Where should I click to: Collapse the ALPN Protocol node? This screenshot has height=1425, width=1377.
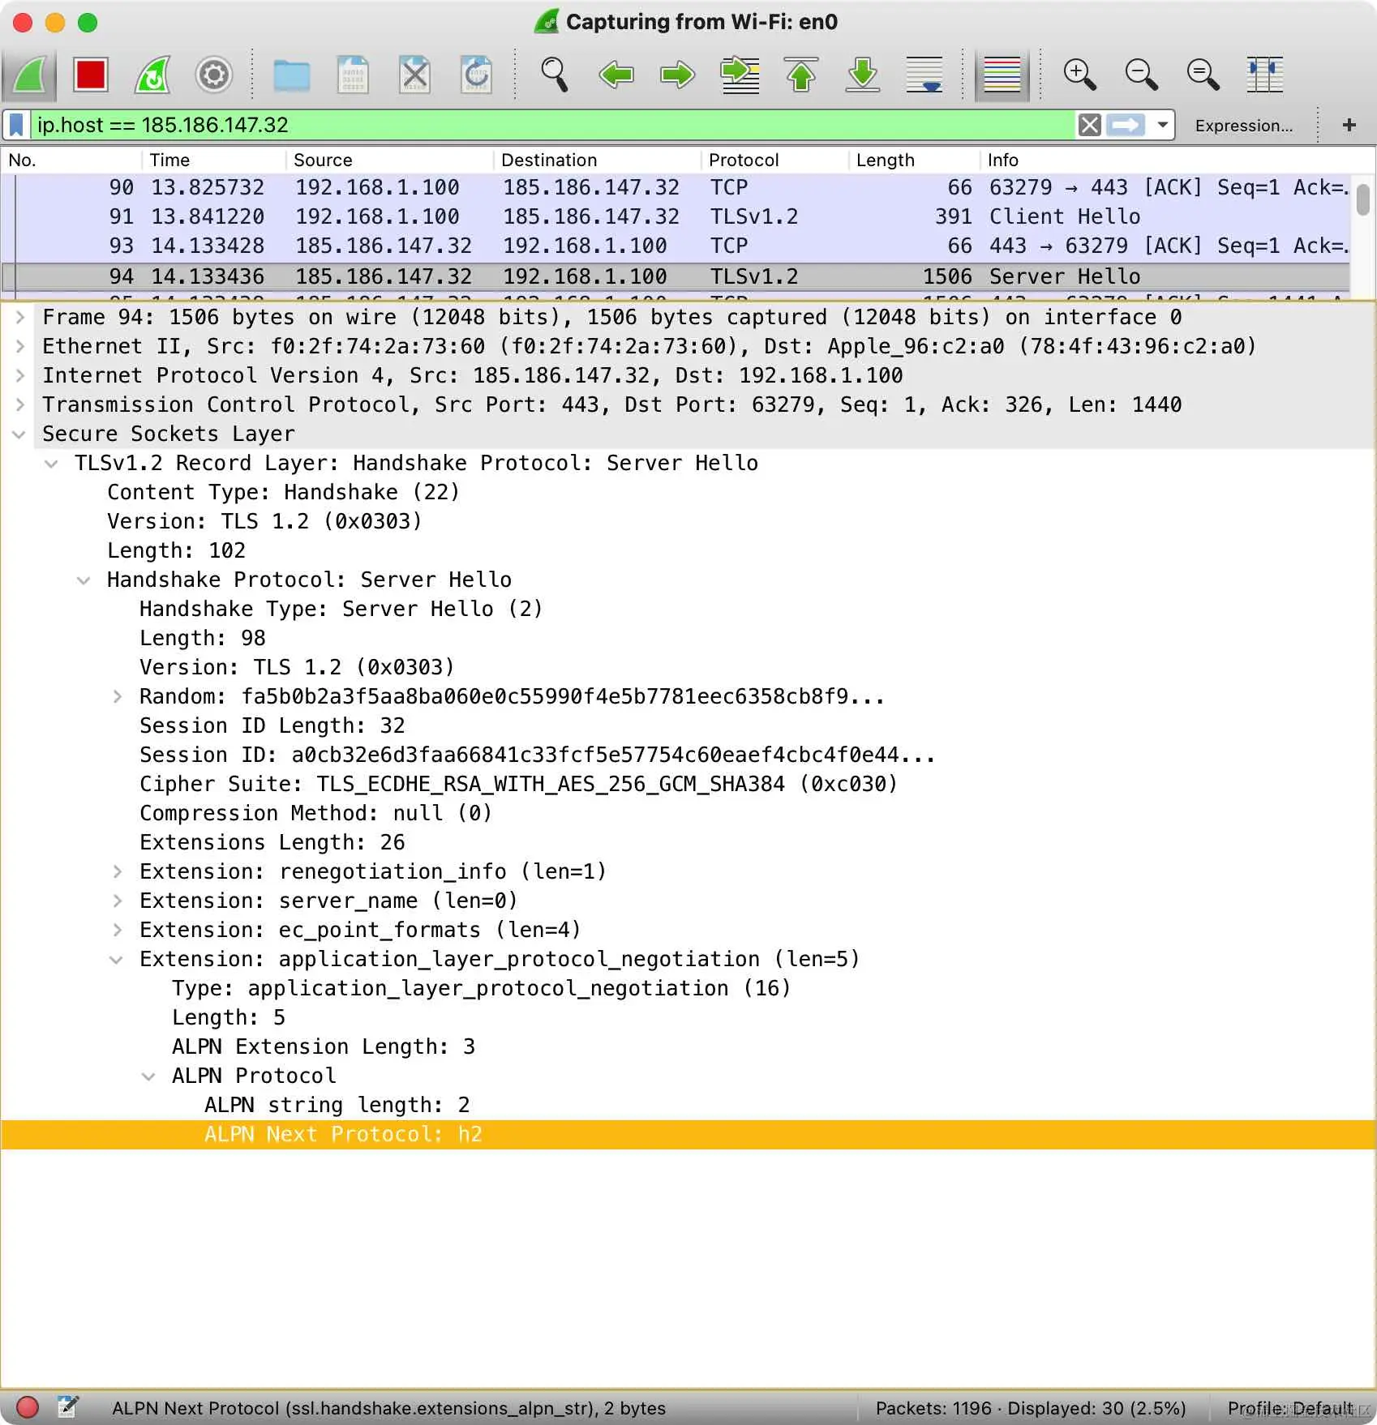149,1076
